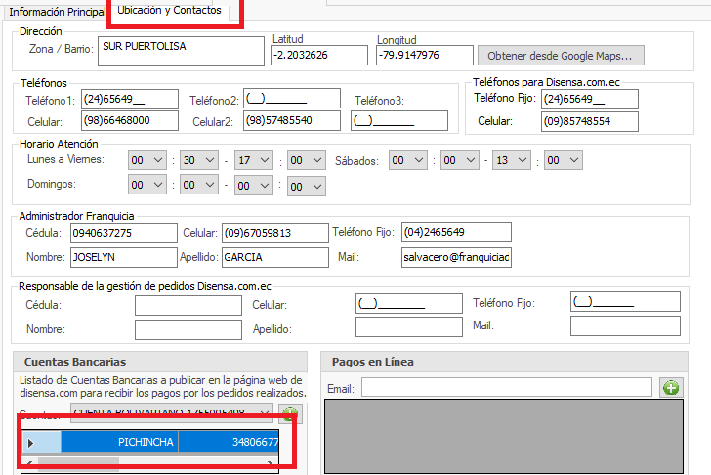Select the Administrador Mail field
711x475 pixels.
456,257
